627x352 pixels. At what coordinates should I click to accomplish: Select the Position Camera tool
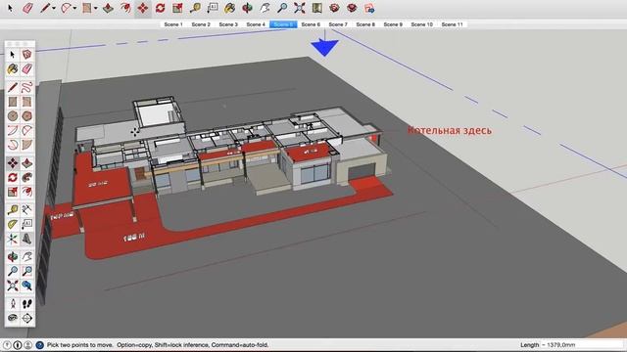(x=13, y=304)
